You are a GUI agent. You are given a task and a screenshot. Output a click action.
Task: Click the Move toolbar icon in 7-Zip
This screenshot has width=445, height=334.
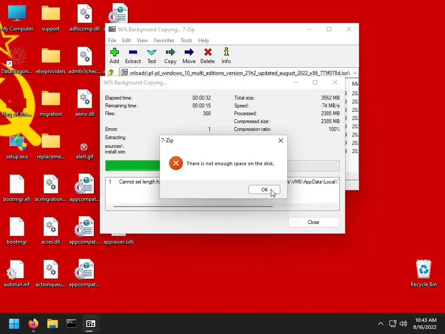click(x=189, y=56)
